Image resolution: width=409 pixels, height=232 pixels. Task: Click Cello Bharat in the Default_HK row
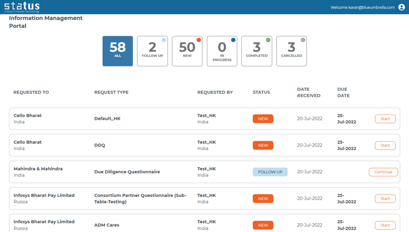click(x=28, y=115)
